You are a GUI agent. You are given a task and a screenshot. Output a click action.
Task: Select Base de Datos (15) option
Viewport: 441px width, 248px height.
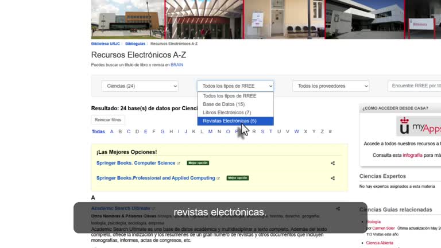coord(235,104)
